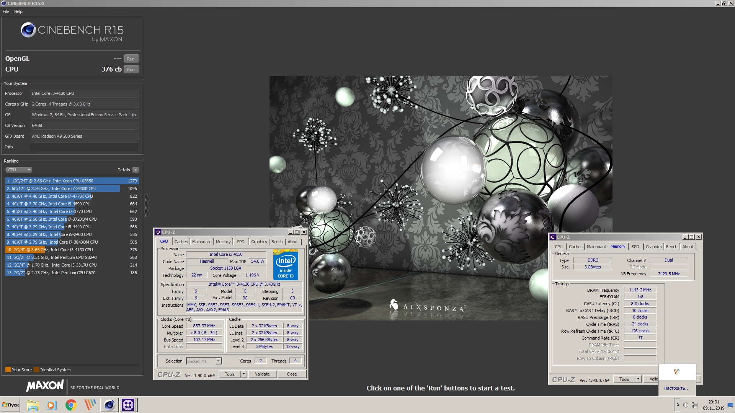Click Tools button in left CPU-Z window
The height and width of the screenshot is (413, 735).
[x=230, y=374]
